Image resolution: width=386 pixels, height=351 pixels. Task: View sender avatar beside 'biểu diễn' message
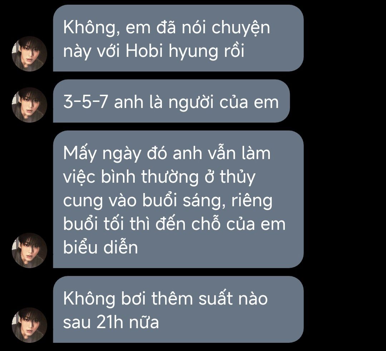[x=30, y=250]
